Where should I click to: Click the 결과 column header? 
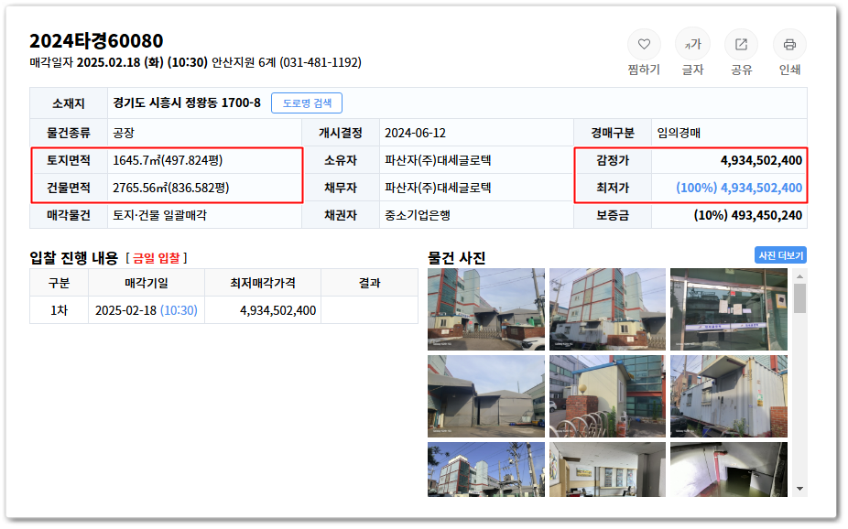click(369, 283)
